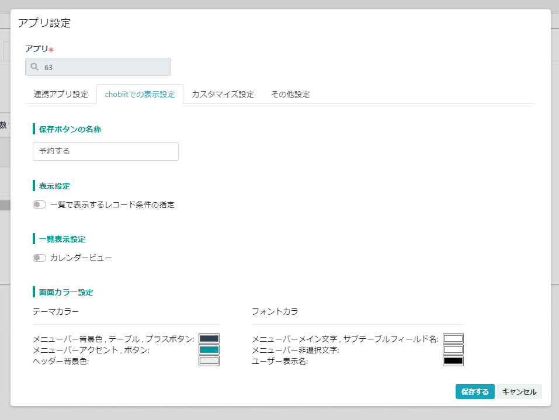Click the 保存する button
The width and height of the screenshot is (559, 420).
(475, 391)
